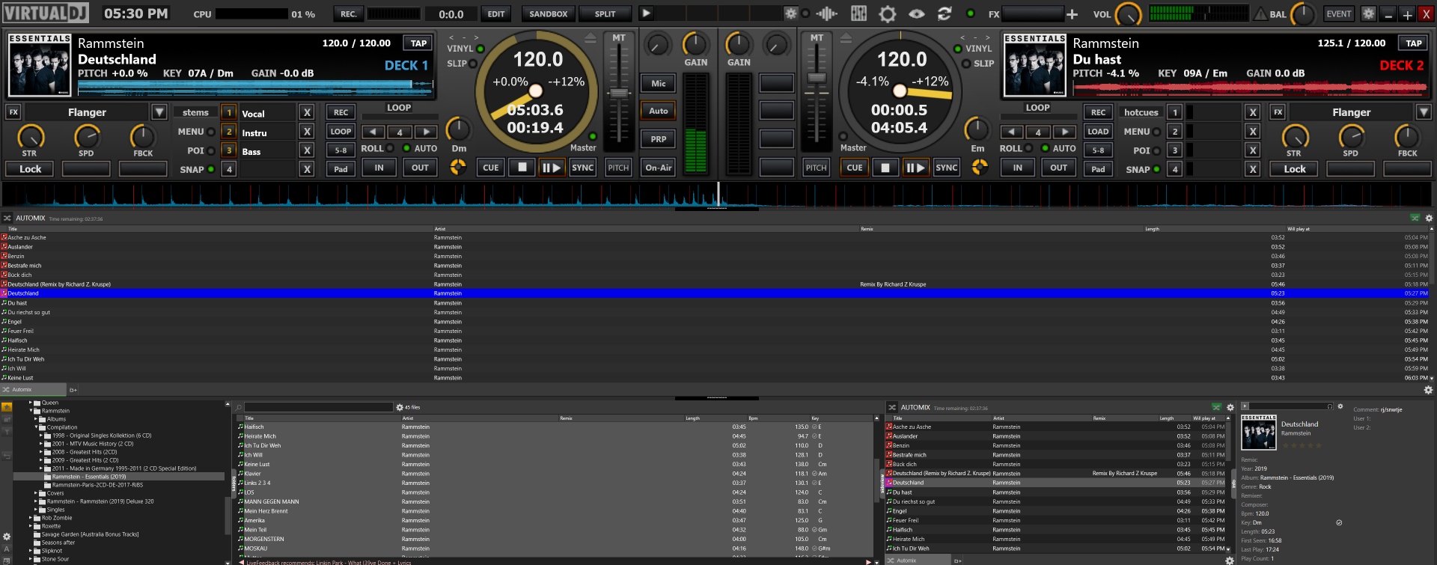The height and width of the screenshot is (565, 1437).
Task: Click the On-Air button
Action: tap(658, 168)
